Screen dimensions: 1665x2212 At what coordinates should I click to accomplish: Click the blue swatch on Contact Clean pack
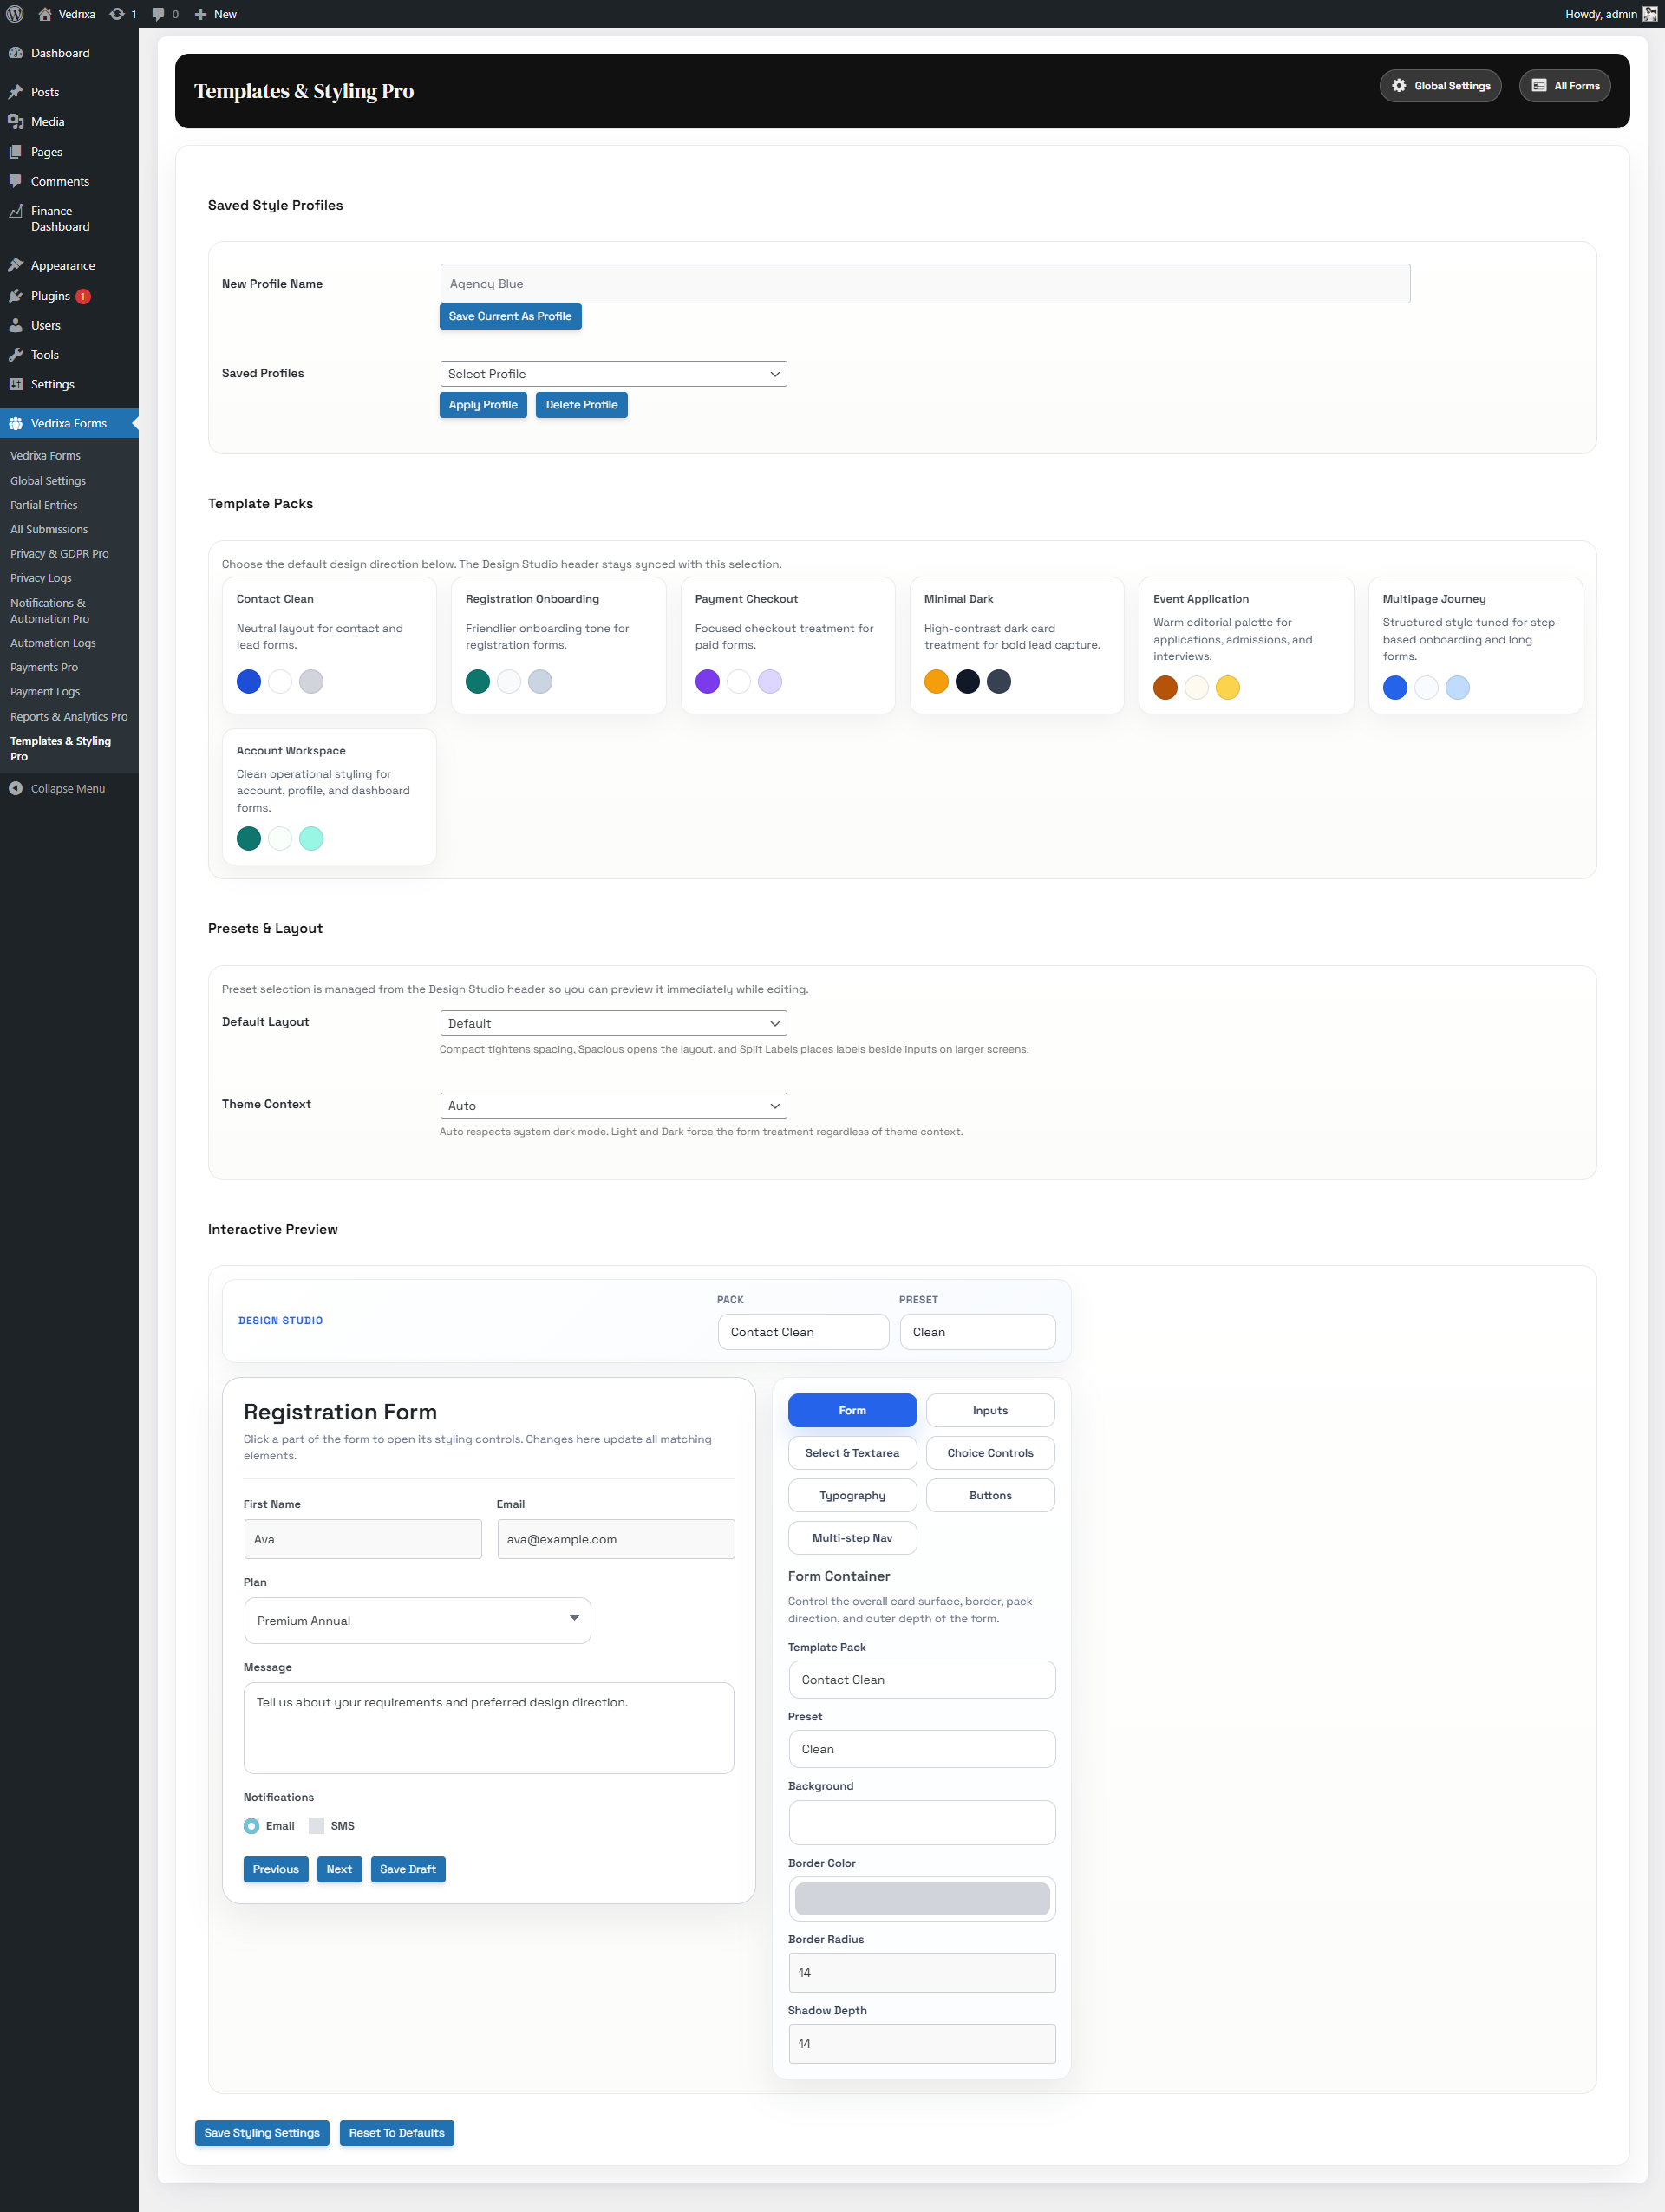pos(249,682)
